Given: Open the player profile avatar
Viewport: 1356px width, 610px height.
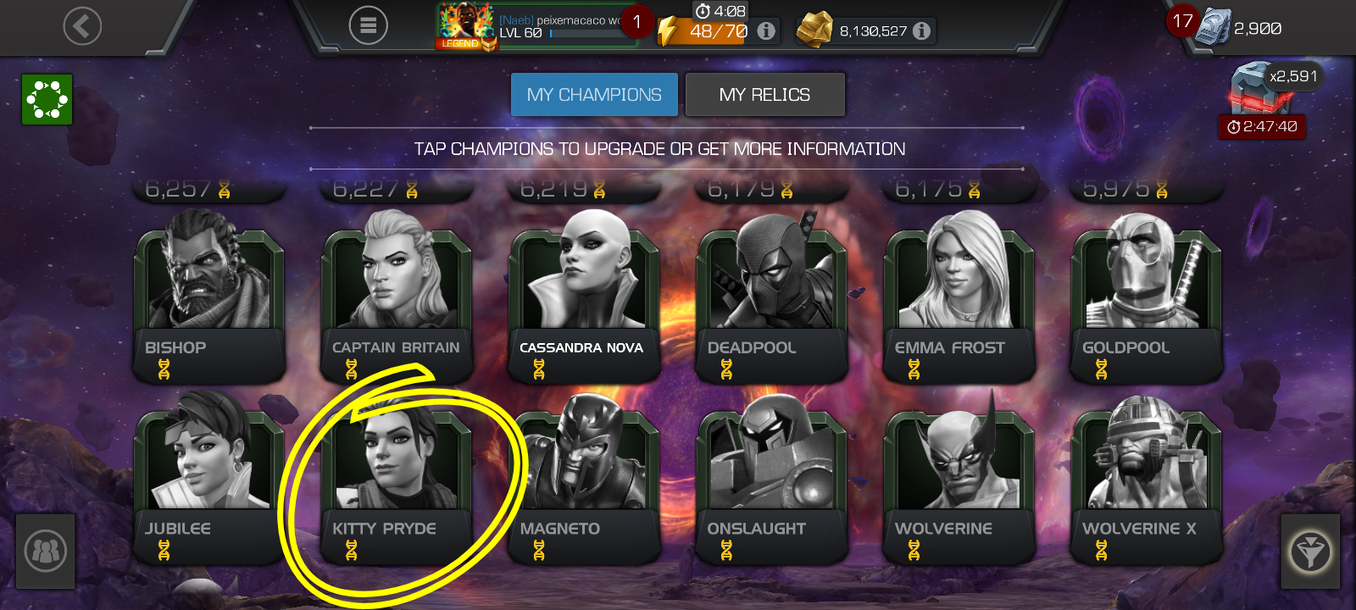Looking at the screenshot, I should tap(465, 26).
